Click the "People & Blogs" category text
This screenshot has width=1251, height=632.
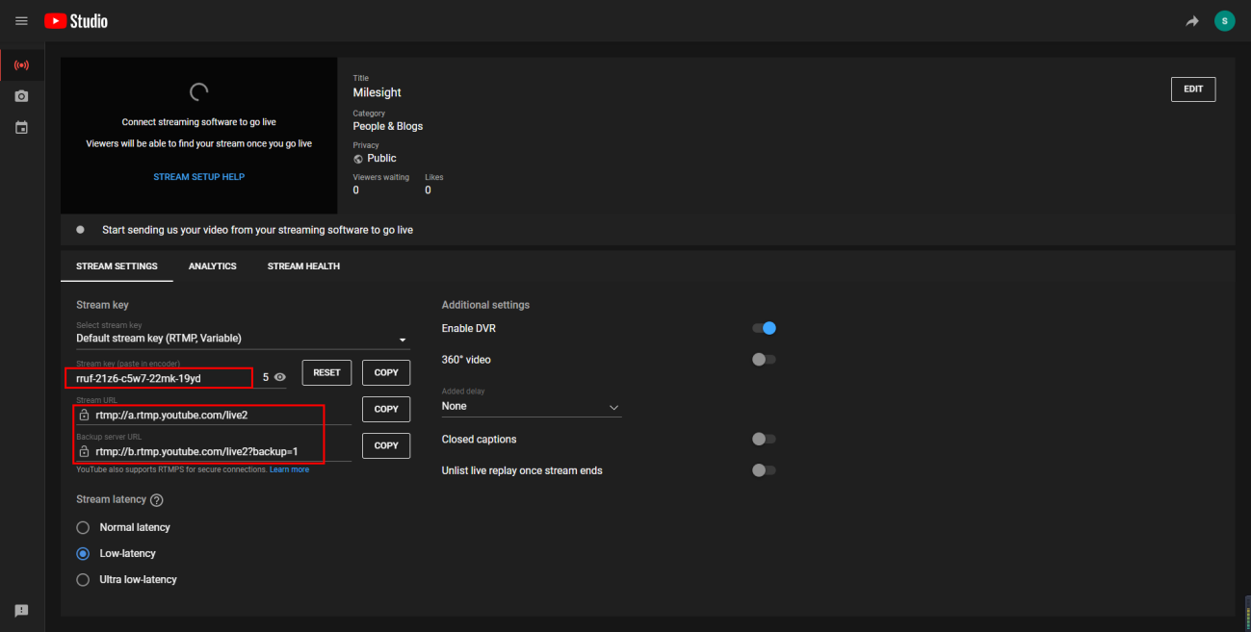pyautogui.click(x=388, y=126)
